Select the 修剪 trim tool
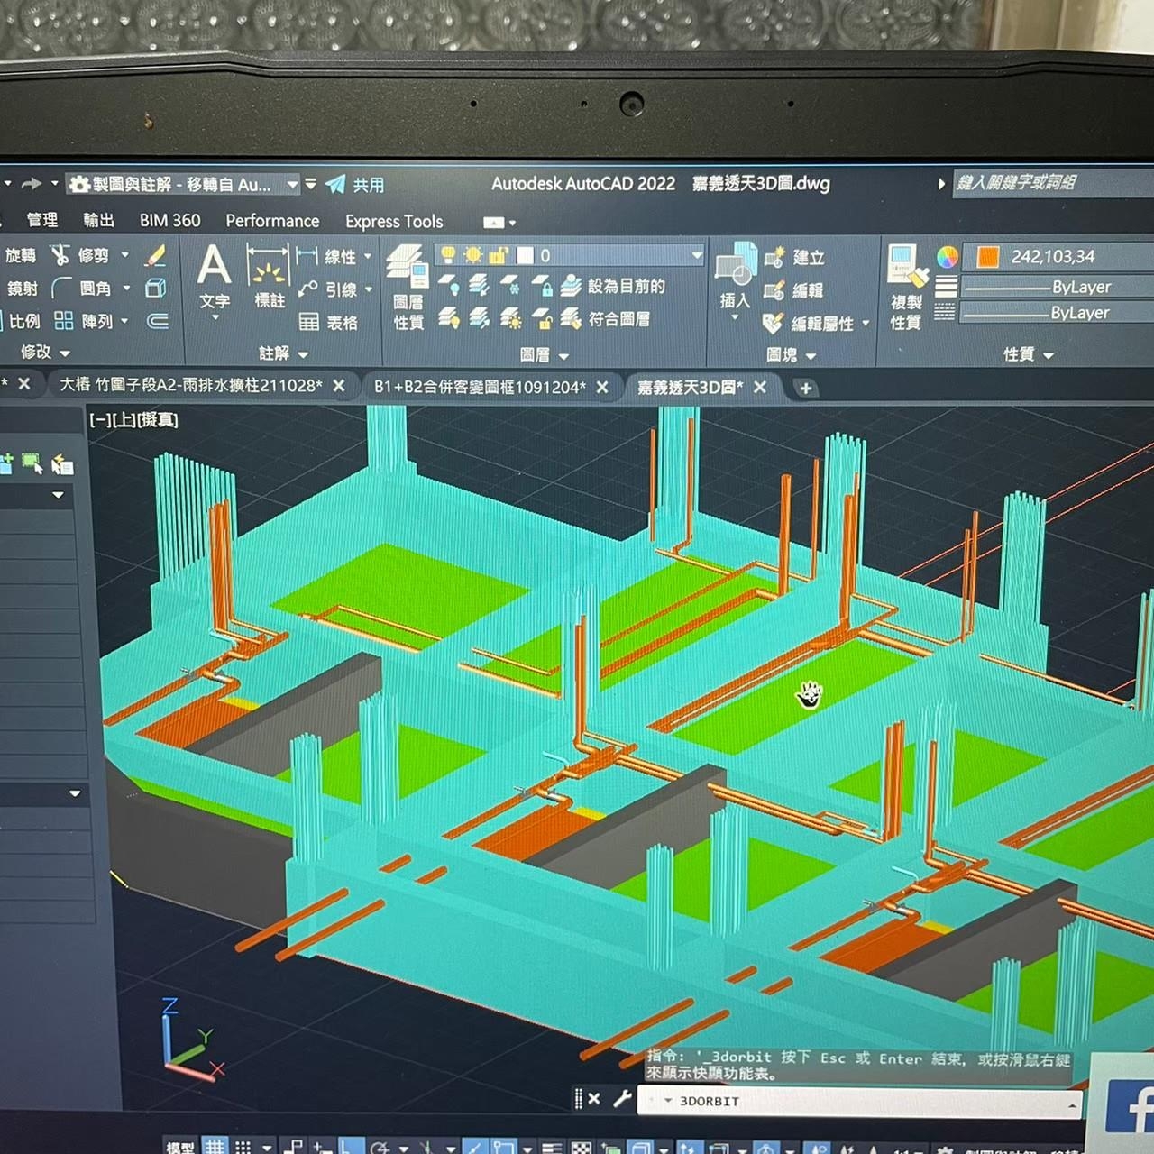 (81, 256)
